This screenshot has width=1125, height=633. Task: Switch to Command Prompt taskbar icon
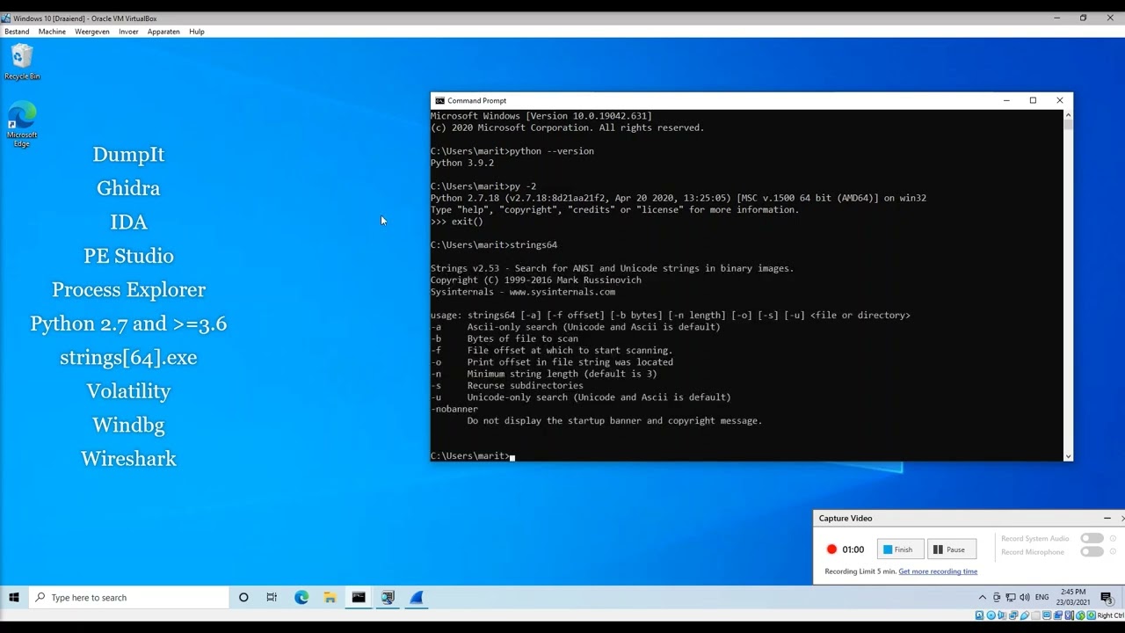point(359,598)
